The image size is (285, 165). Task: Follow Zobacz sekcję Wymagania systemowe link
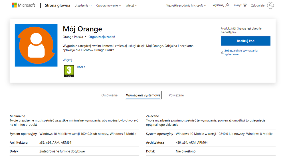click(241, 52)
